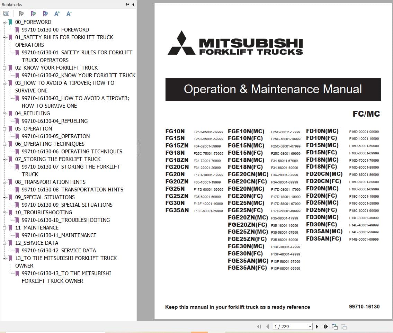The height and width of the screenshot is (333, 393).
Task: Open the page number dropdown
Action: coord(310,326)
